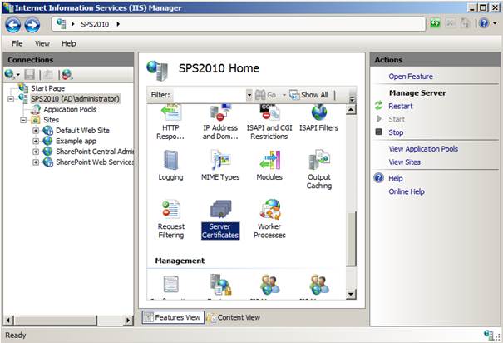Click the Open Feature action link
The image size is (503, 343).
point(411,77)
